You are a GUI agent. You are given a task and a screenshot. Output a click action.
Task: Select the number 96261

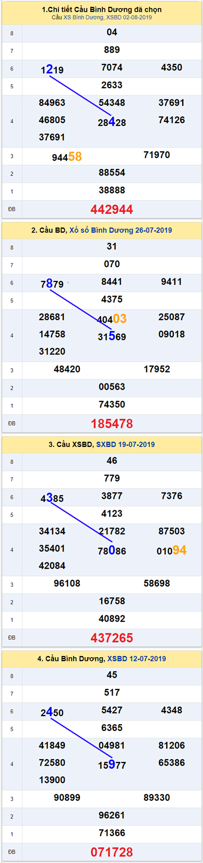coord(112,816)
